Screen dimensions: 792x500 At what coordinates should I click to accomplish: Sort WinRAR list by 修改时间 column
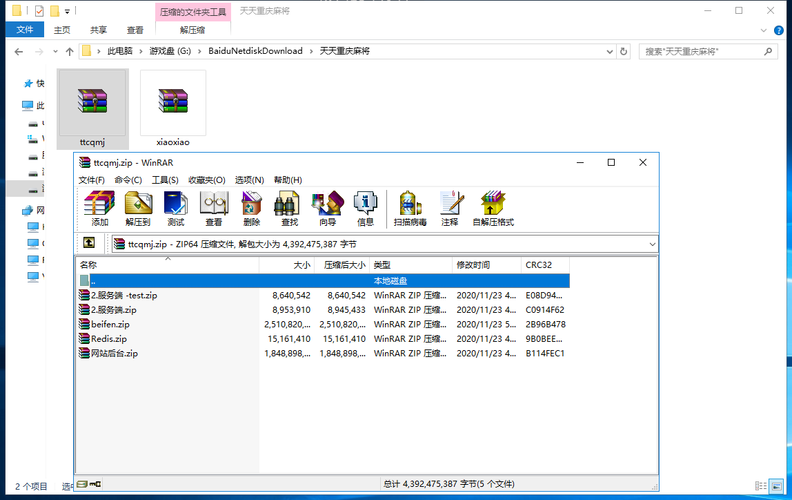click(x=486, y=265)
